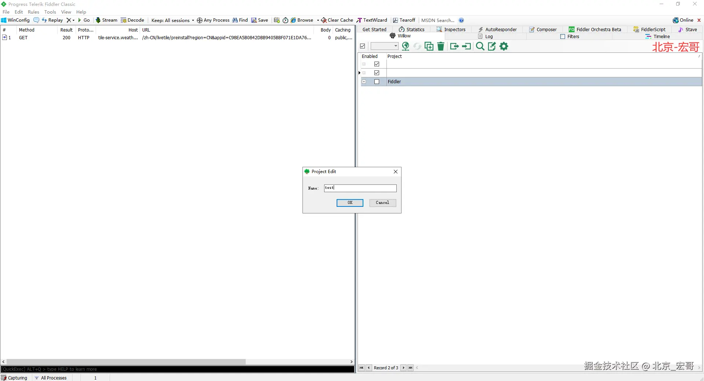Viewport: 704px width, 381px height.
Task: Click Browse to launch browser
Action: tap(302, 20)
